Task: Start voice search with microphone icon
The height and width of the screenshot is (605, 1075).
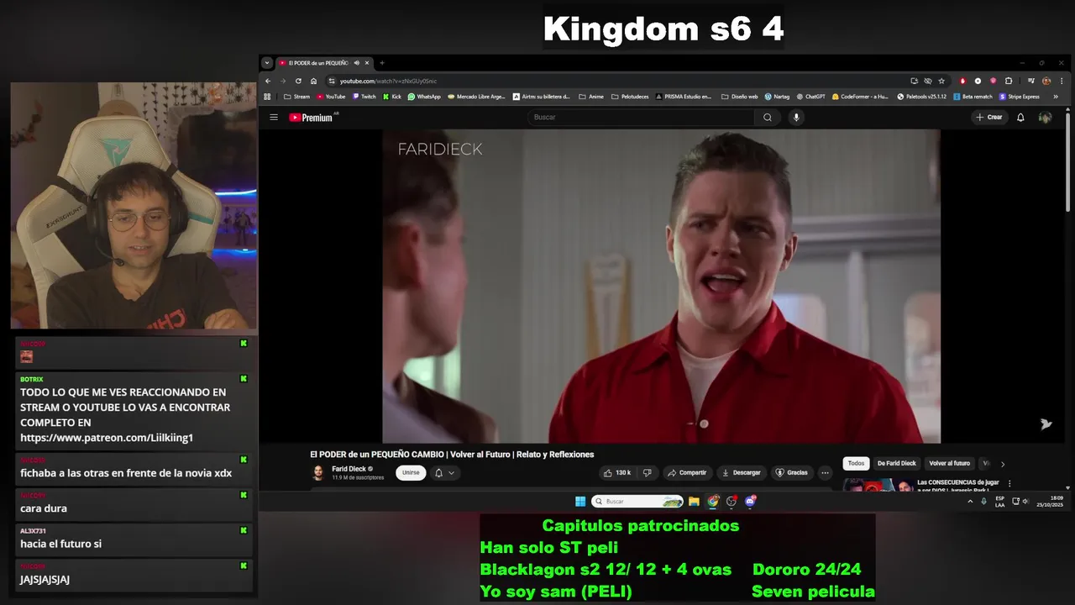Action: [x=796, y=118]
